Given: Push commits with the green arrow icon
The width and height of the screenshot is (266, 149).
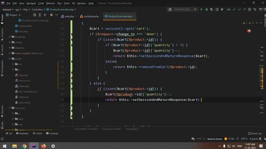Looking at the screenshot, I should pos(244,10).
